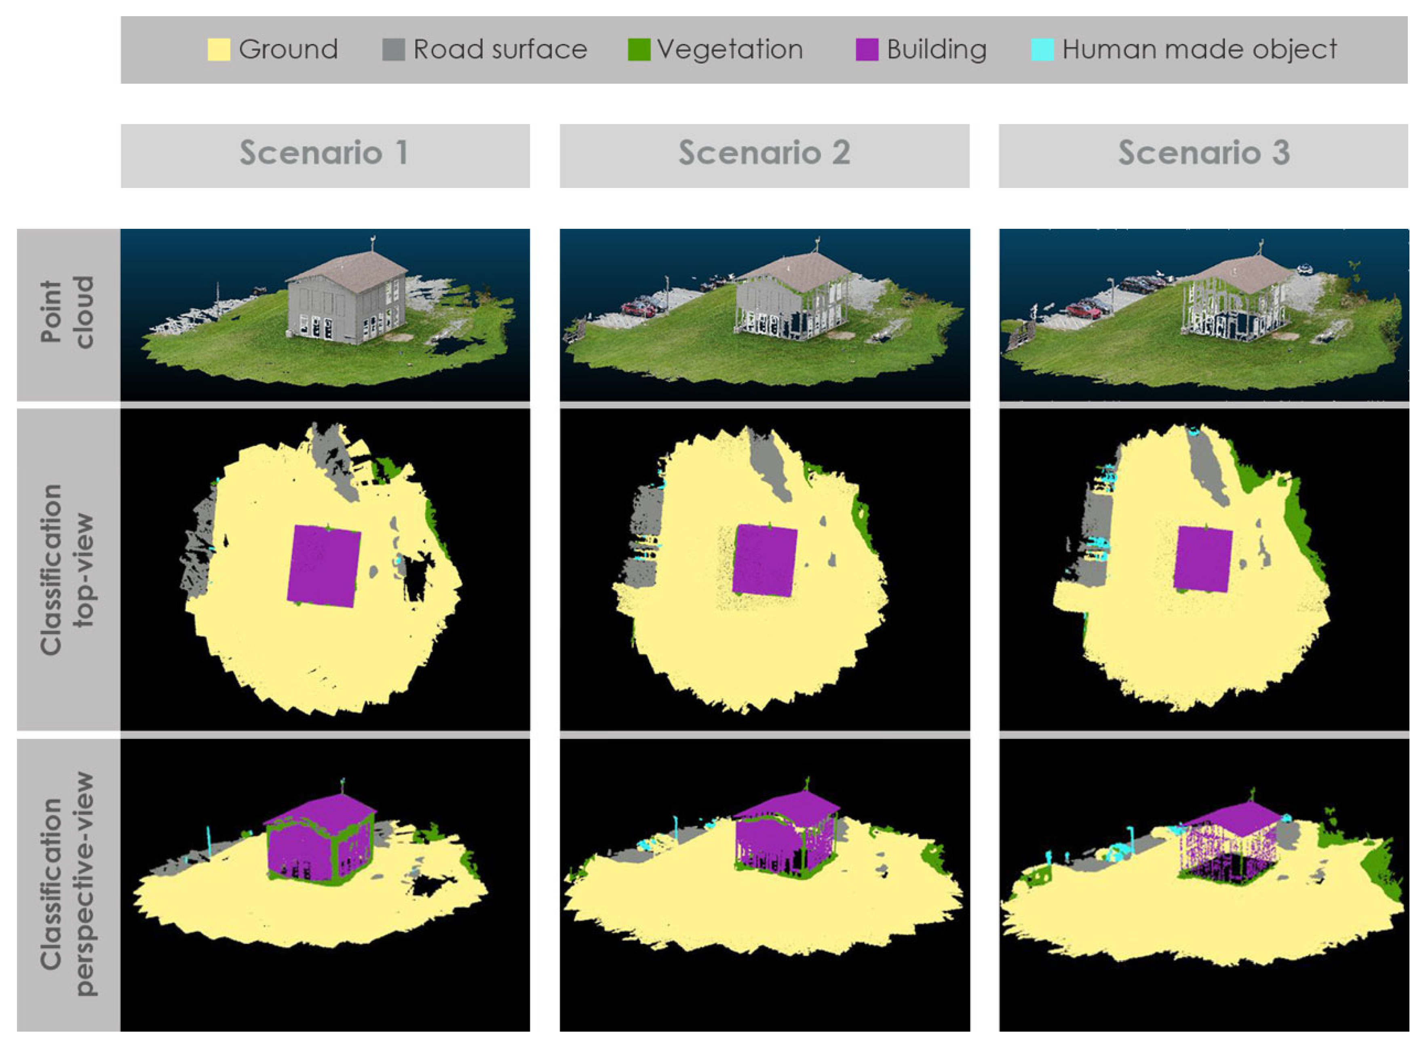
Task: Click the green Vegetation legend swatch
Action: (639, 50)
